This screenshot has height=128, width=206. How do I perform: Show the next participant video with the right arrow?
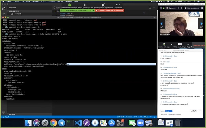201,24
